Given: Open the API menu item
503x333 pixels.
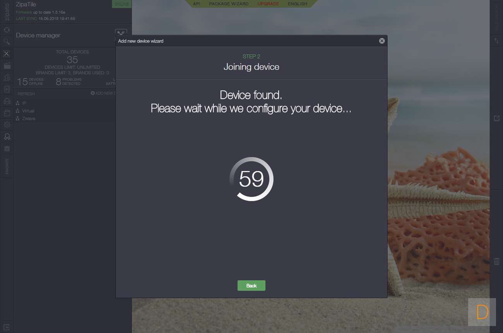Looking at the screenshot, I should (x=197, y=3).
